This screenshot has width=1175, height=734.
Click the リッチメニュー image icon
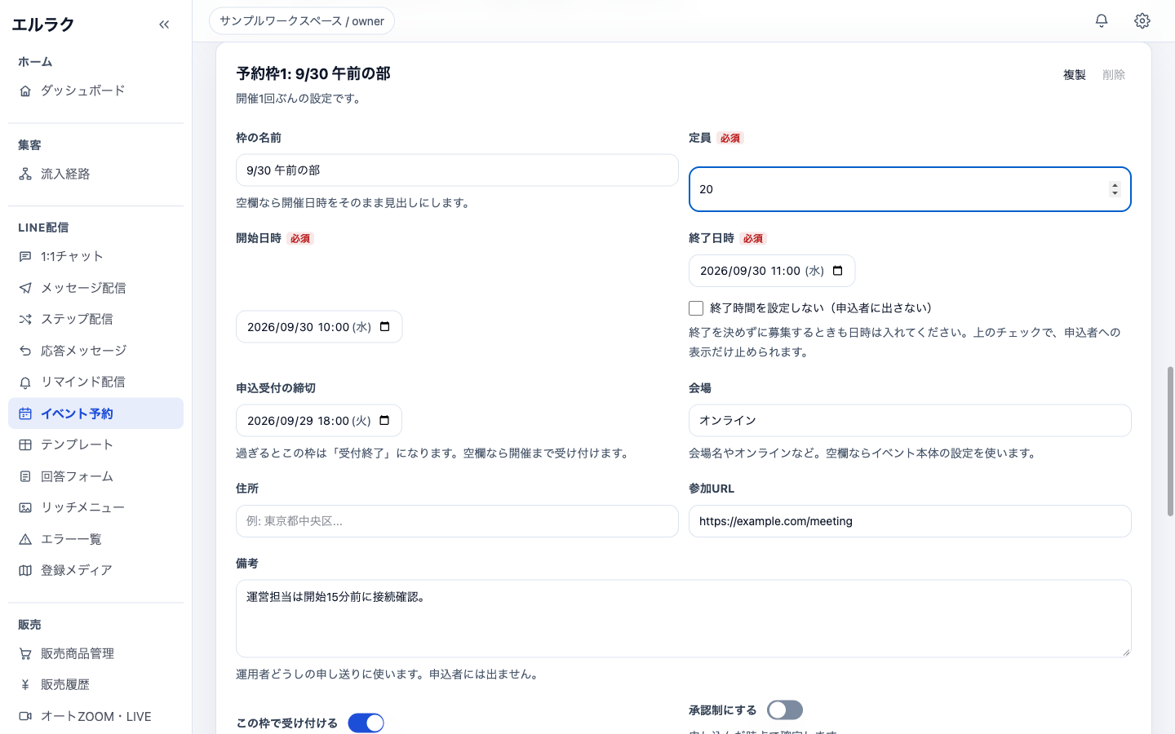coord(25,508)
